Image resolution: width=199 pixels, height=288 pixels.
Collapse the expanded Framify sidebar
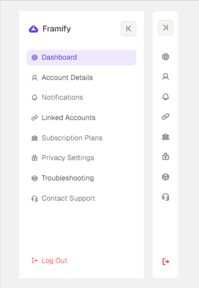coord(128,29)
